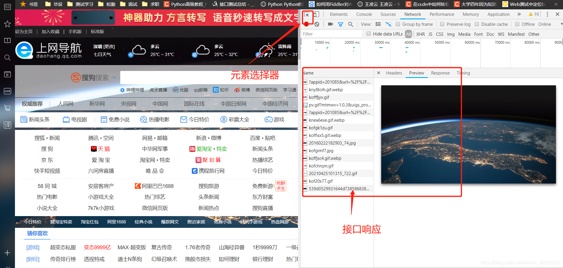Capture screenshots with the camera icon
This screenshot has height=268, width=563.
click(x=330, y=24)
